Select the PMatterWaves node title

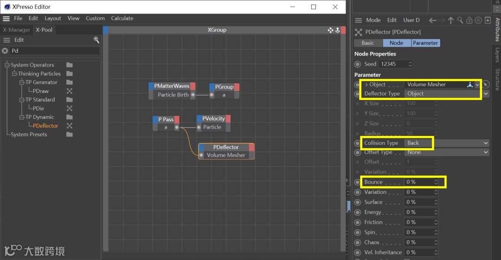coord(172,86)
